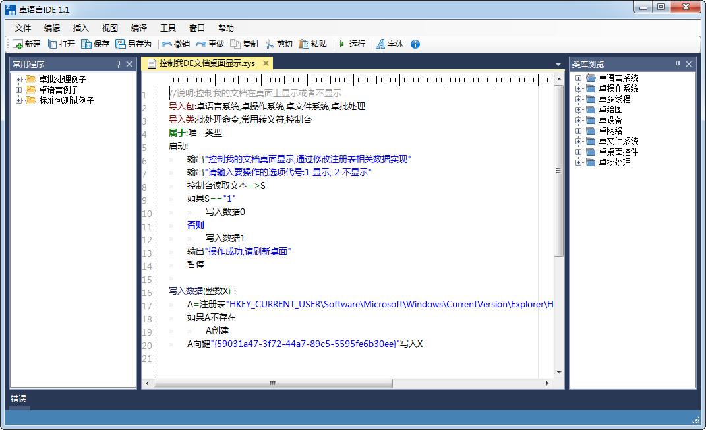Expand the 卓语言系统 library node
706x430 pixels.
coord(579,78)
